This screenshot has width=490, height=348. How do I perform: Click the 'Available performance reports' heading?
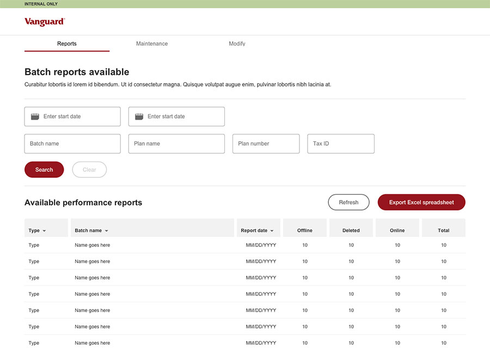click(x=83, y=203)
